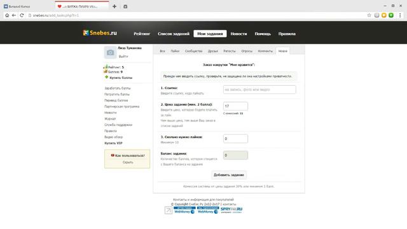Click the Добавить задание button
The image size is (407, 229).
point(229,175)
